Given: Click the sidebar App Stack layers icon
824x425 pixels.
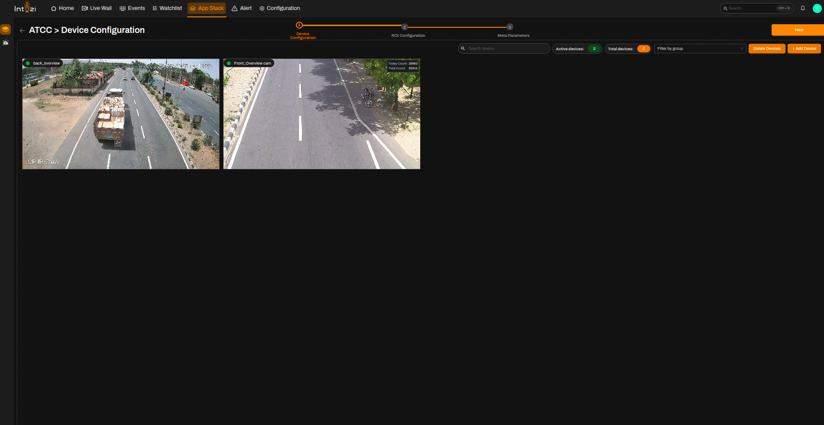Looking at the screenshot, I should 6,29.
